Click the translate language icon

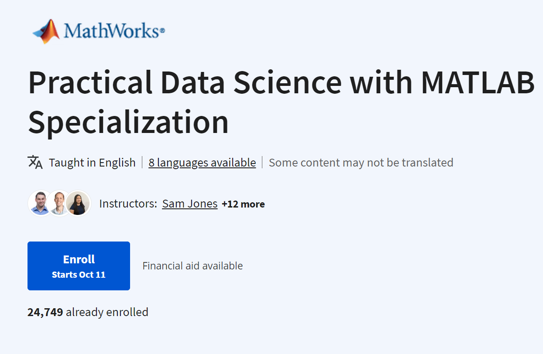tap(35, 162)
